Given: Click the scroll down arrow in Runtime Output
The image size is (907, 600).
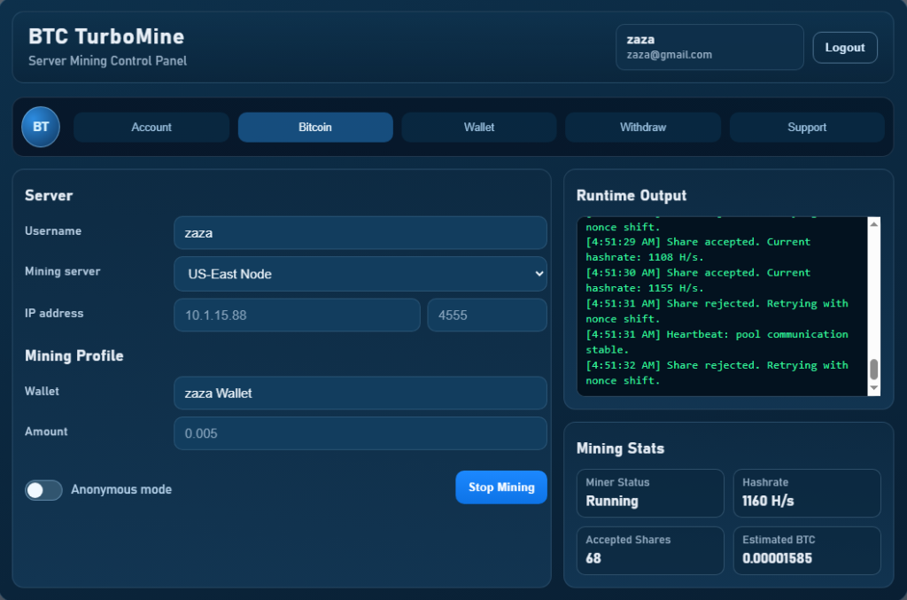Looking at the screenshot, I should pyautogui.click(x=874, y=388).
